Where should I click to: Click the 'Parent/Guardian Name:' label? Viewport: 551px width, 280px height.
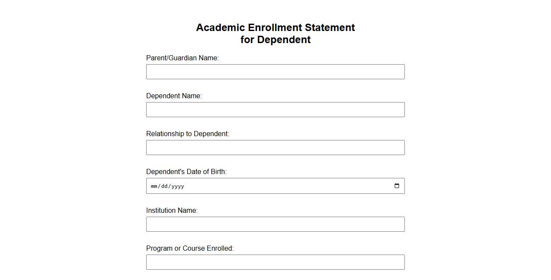pyautogui.click(x=182, y=58)
